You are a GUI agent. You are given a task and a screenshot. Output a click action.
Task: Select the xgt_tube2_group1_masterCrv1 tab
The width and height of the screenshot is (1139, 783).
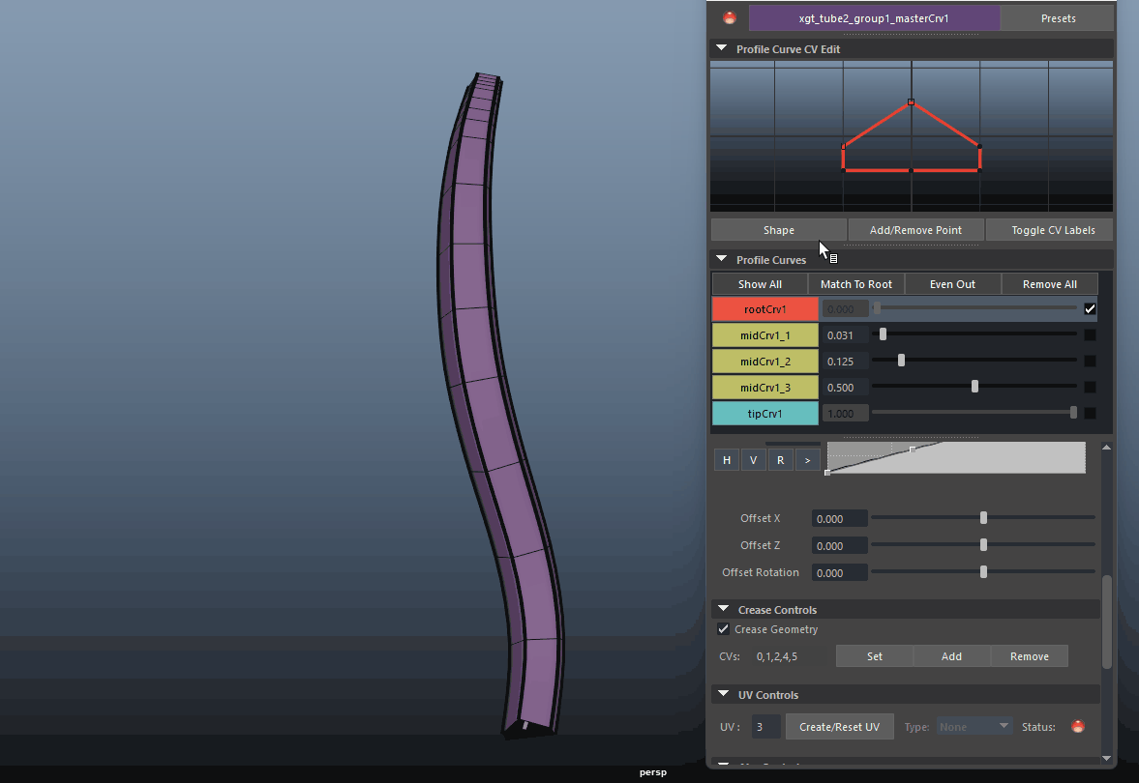click(x=874, y=18)
